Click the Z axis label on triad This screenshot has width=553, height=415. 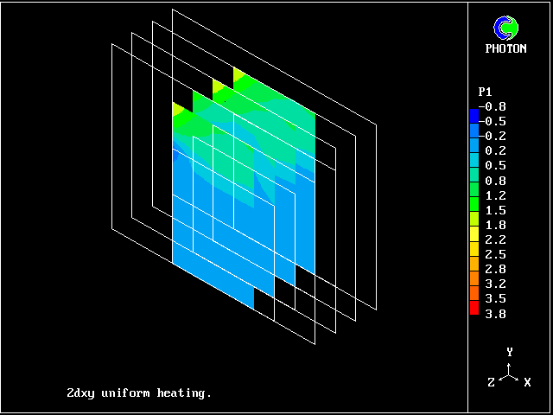[491, 382]
